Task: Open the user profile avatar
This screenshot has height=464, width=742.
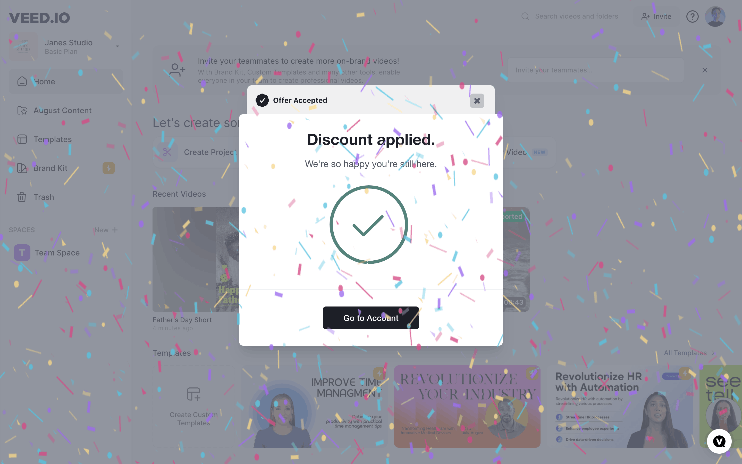Action: coord(715,16)
